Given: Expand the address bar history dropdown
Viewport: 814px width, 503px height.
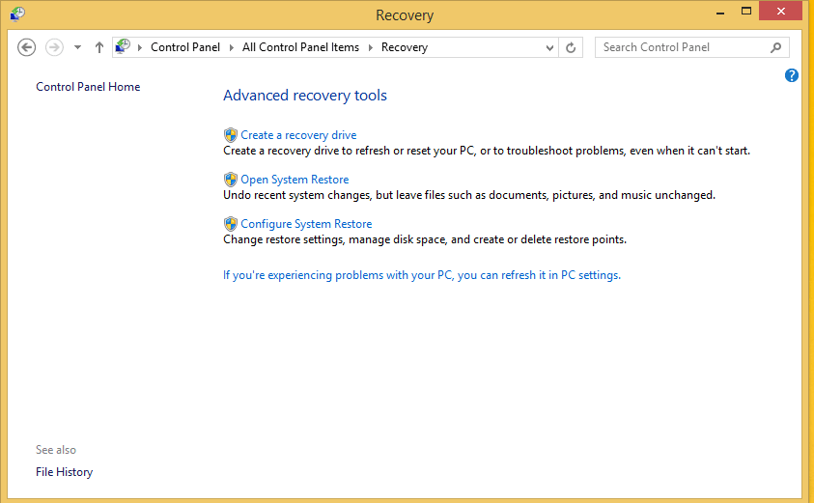Looking at the screenshot, I should coord(550,47).
